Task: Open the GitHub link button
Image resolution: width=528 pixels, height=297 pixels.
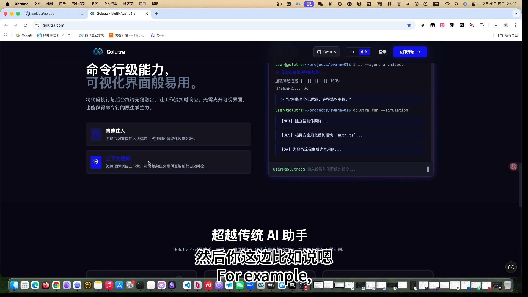Action: 326,52
